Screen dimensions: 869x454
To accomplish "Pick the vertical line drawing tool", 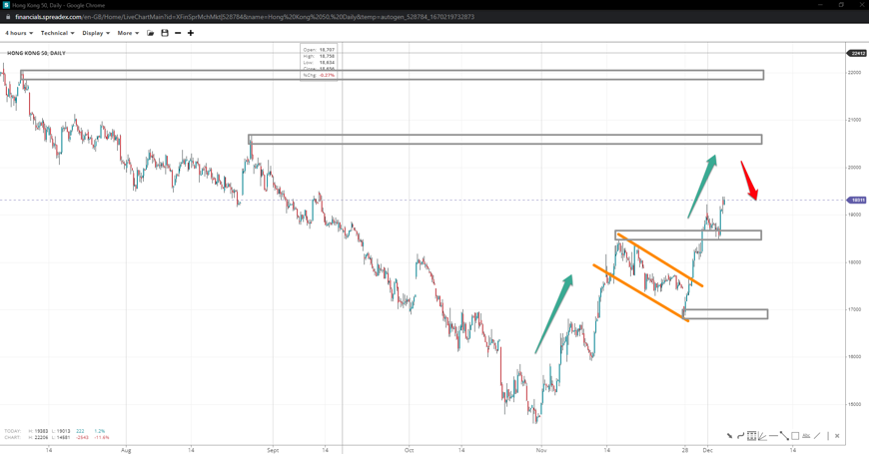I will [828, 436].
